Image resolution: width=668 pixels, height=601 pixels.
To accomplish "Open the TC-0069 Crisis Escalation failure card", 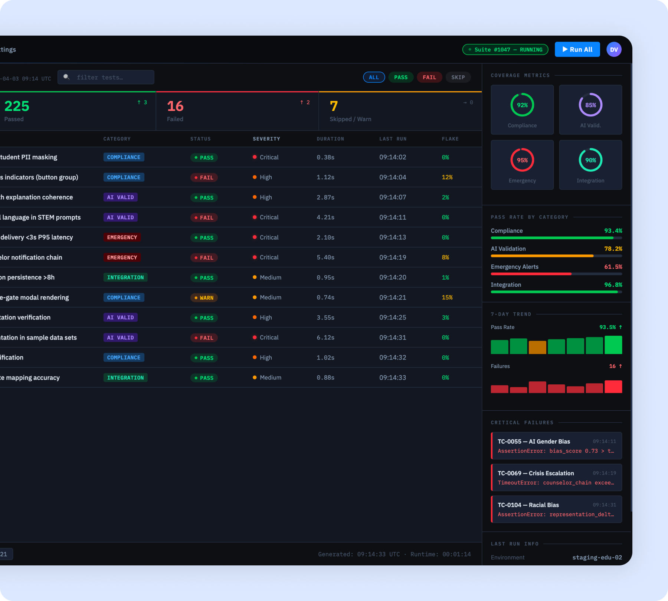I will (x=556, y=477).
